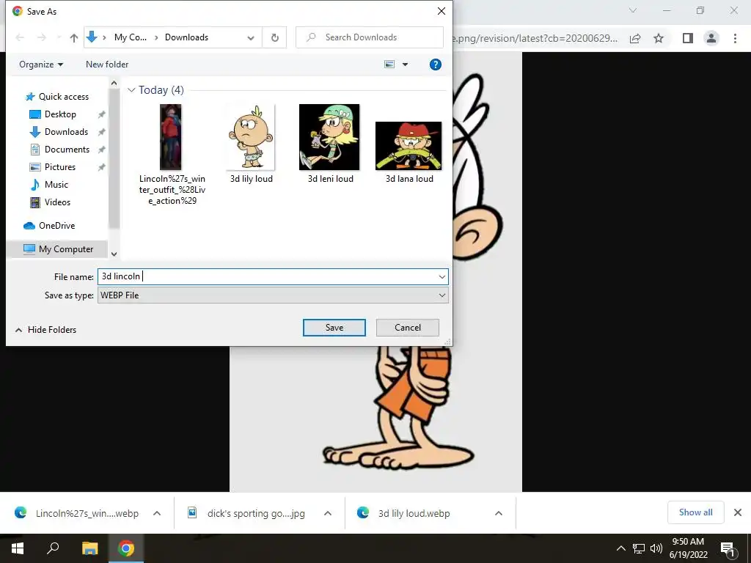The height and width of the screenshot is (563, 751).
Task: Select Lincoln winter outfit file thumbnail
Action: [x=171, y=137]
